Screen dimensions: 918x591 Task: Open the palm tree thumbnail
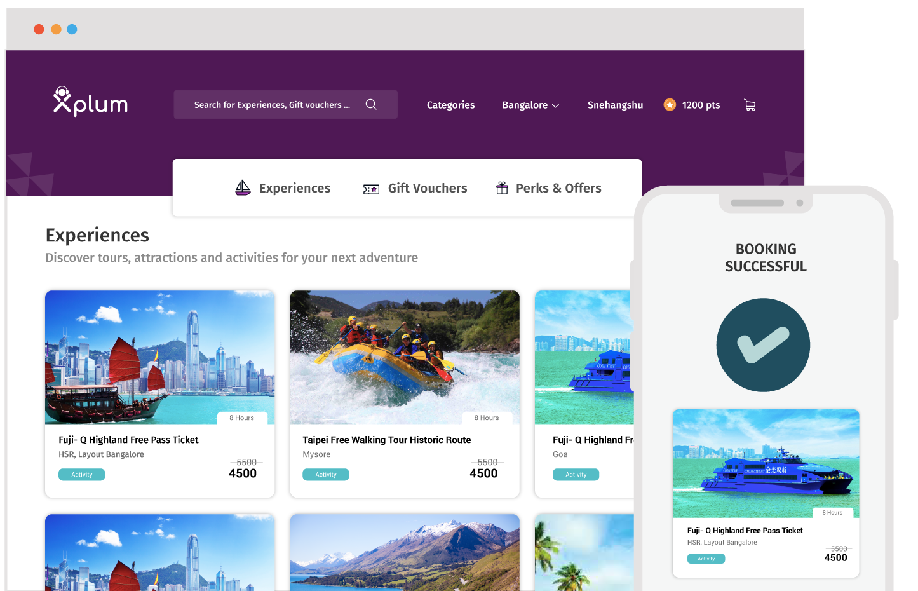584,552
